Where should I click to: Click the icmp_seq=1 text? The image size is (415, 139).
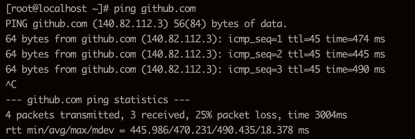[255, 39]
